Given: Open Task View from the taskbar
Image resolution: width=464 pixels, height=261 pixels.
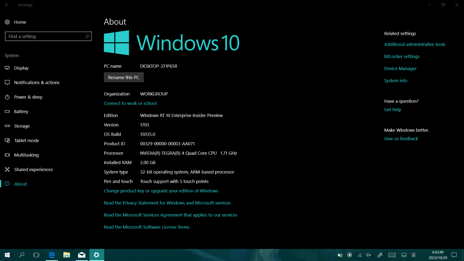Looking at the screenshot, I should pyautogui.click(x=36, y=255).
